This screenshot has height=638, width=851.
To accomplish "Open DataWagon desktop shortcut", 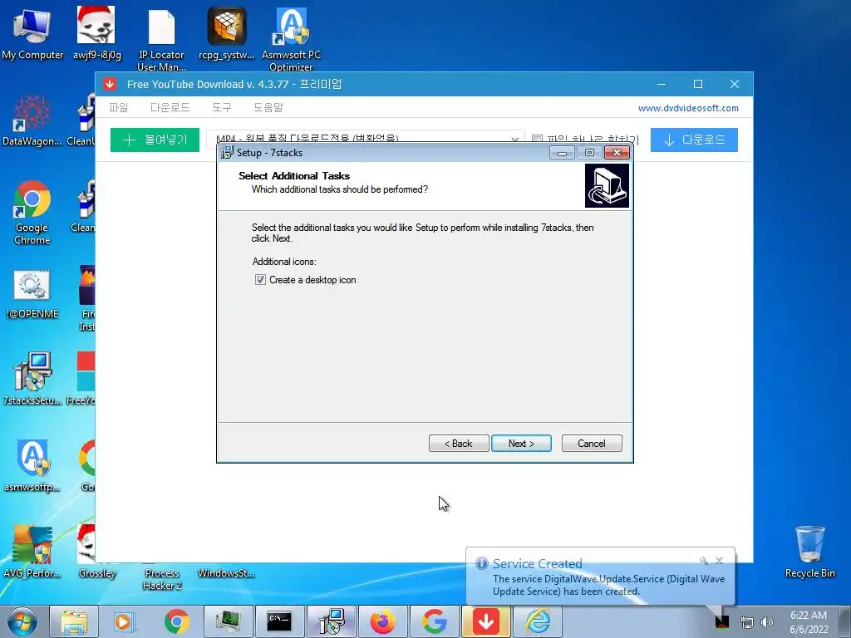I will (x=32, y=120).
